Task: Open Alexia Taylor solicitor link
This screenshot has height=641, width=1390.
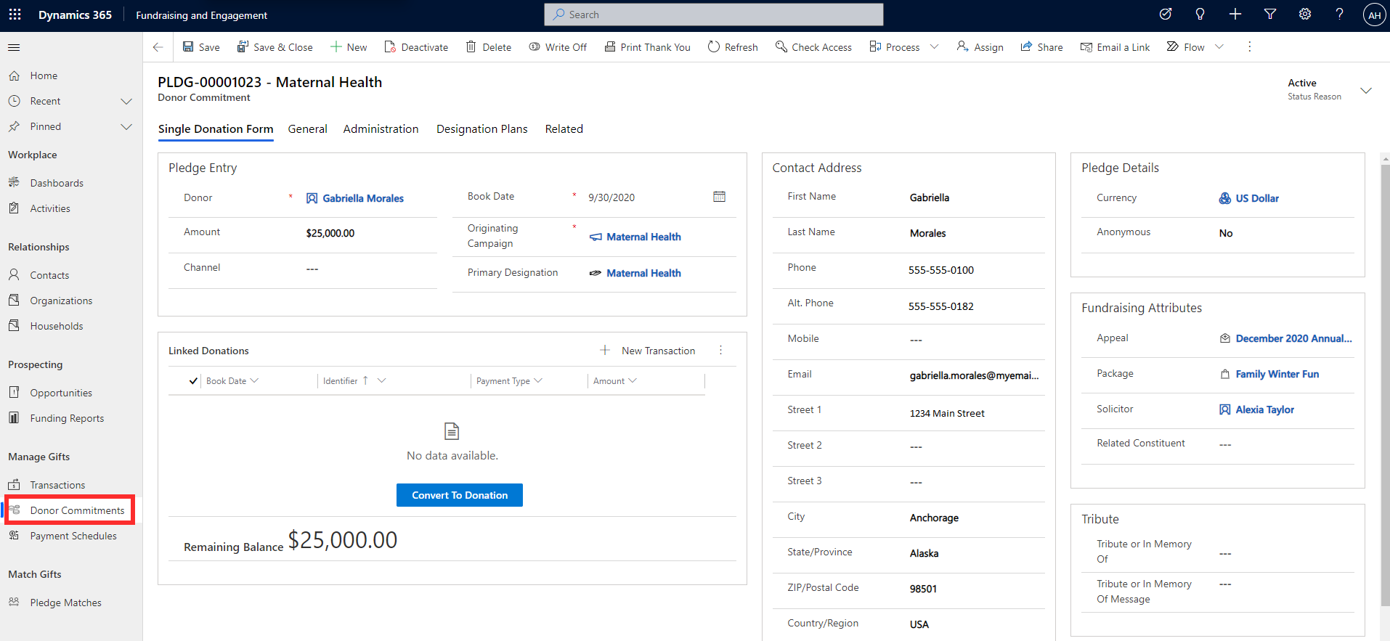Action: pyautogui.click(x=1264, y=409)
